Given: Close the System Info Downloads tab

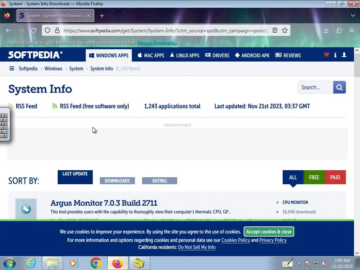Looking at the screenshot, I should (89, 15).
